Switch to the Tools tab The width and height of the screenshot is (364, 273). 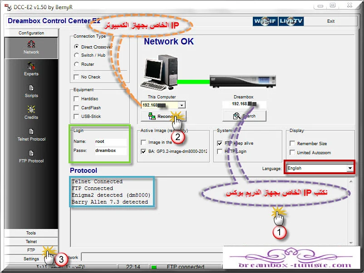tap(31, 233)
